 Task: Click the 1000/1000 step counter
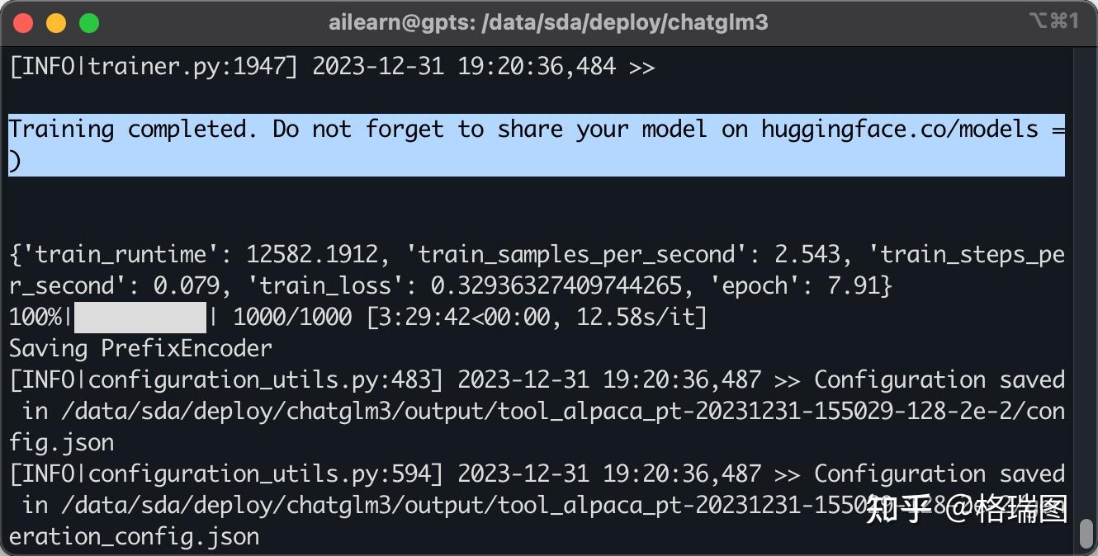click(x=292, y=317)
